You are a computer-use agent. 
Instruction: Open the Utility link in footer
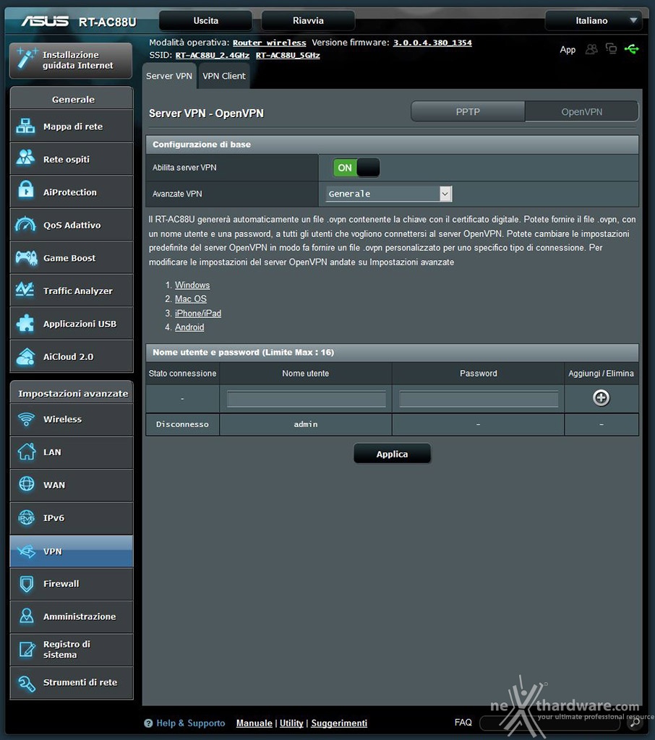point(291,723)
